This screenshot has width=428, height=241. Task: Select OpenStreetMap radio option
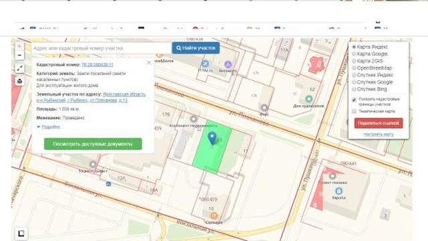354,68
